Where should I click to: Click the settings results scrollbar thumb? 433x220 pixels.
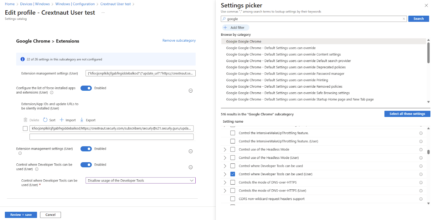coord(428,152)
